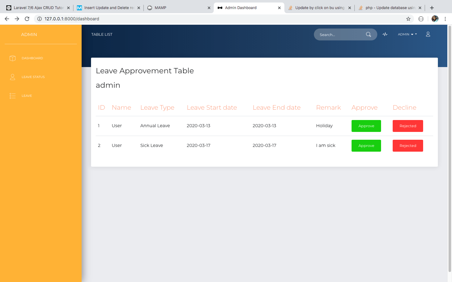Click the 'User' name cell in the Annual Leave row
452x282 pixels.
(x=117, y=126)
